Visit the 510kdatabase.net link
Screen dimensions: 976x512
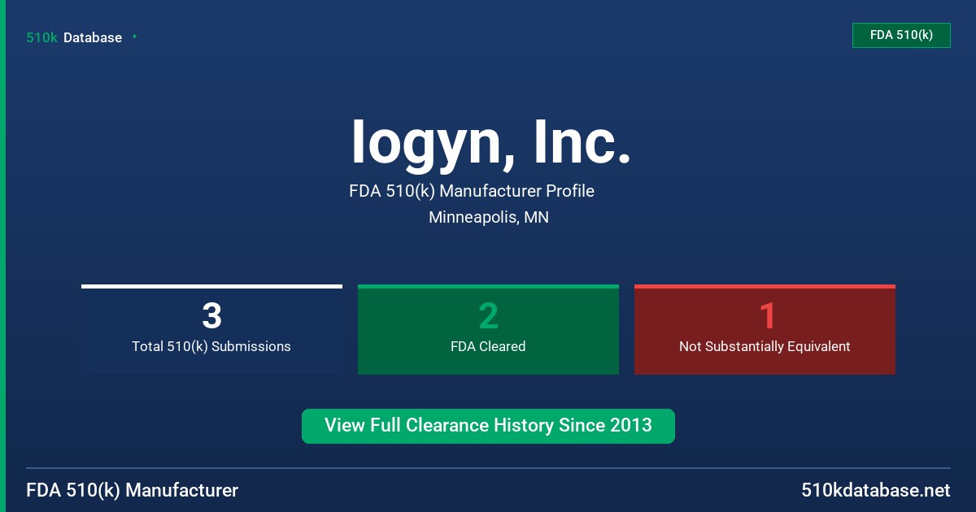click(x=875, y=491)
